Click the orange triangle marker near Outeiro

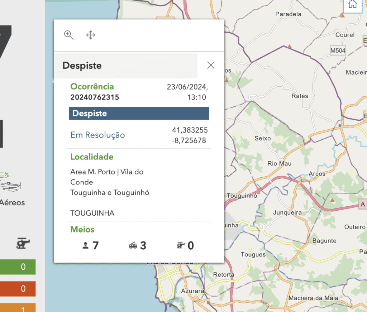[x=332, y=200]
